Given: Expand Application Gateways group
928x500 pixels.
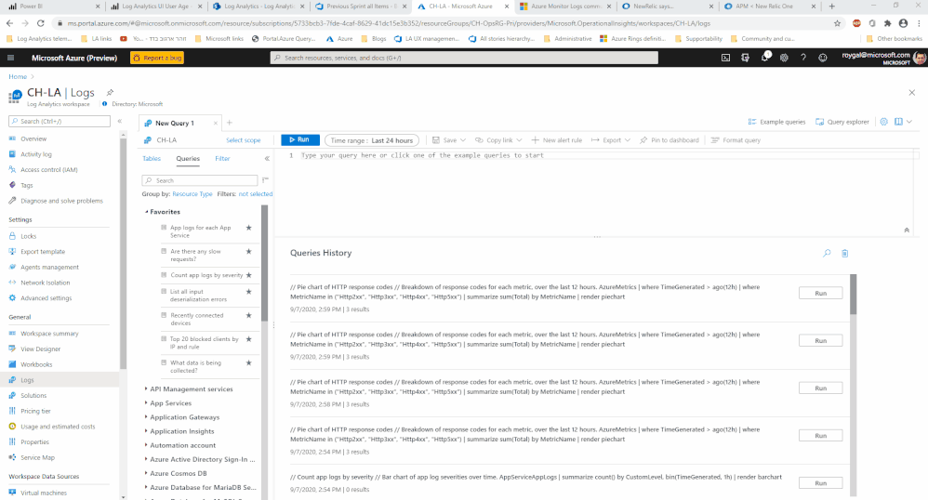Looking at the screenshot, I should pos(146,417).
